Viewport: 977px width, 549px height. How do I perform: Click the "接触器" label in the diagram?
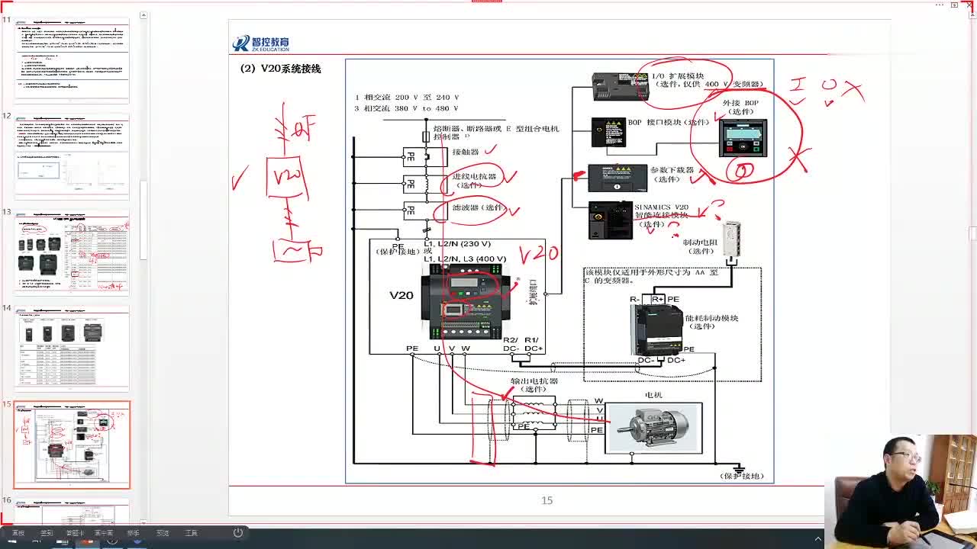tap(465, 152)
